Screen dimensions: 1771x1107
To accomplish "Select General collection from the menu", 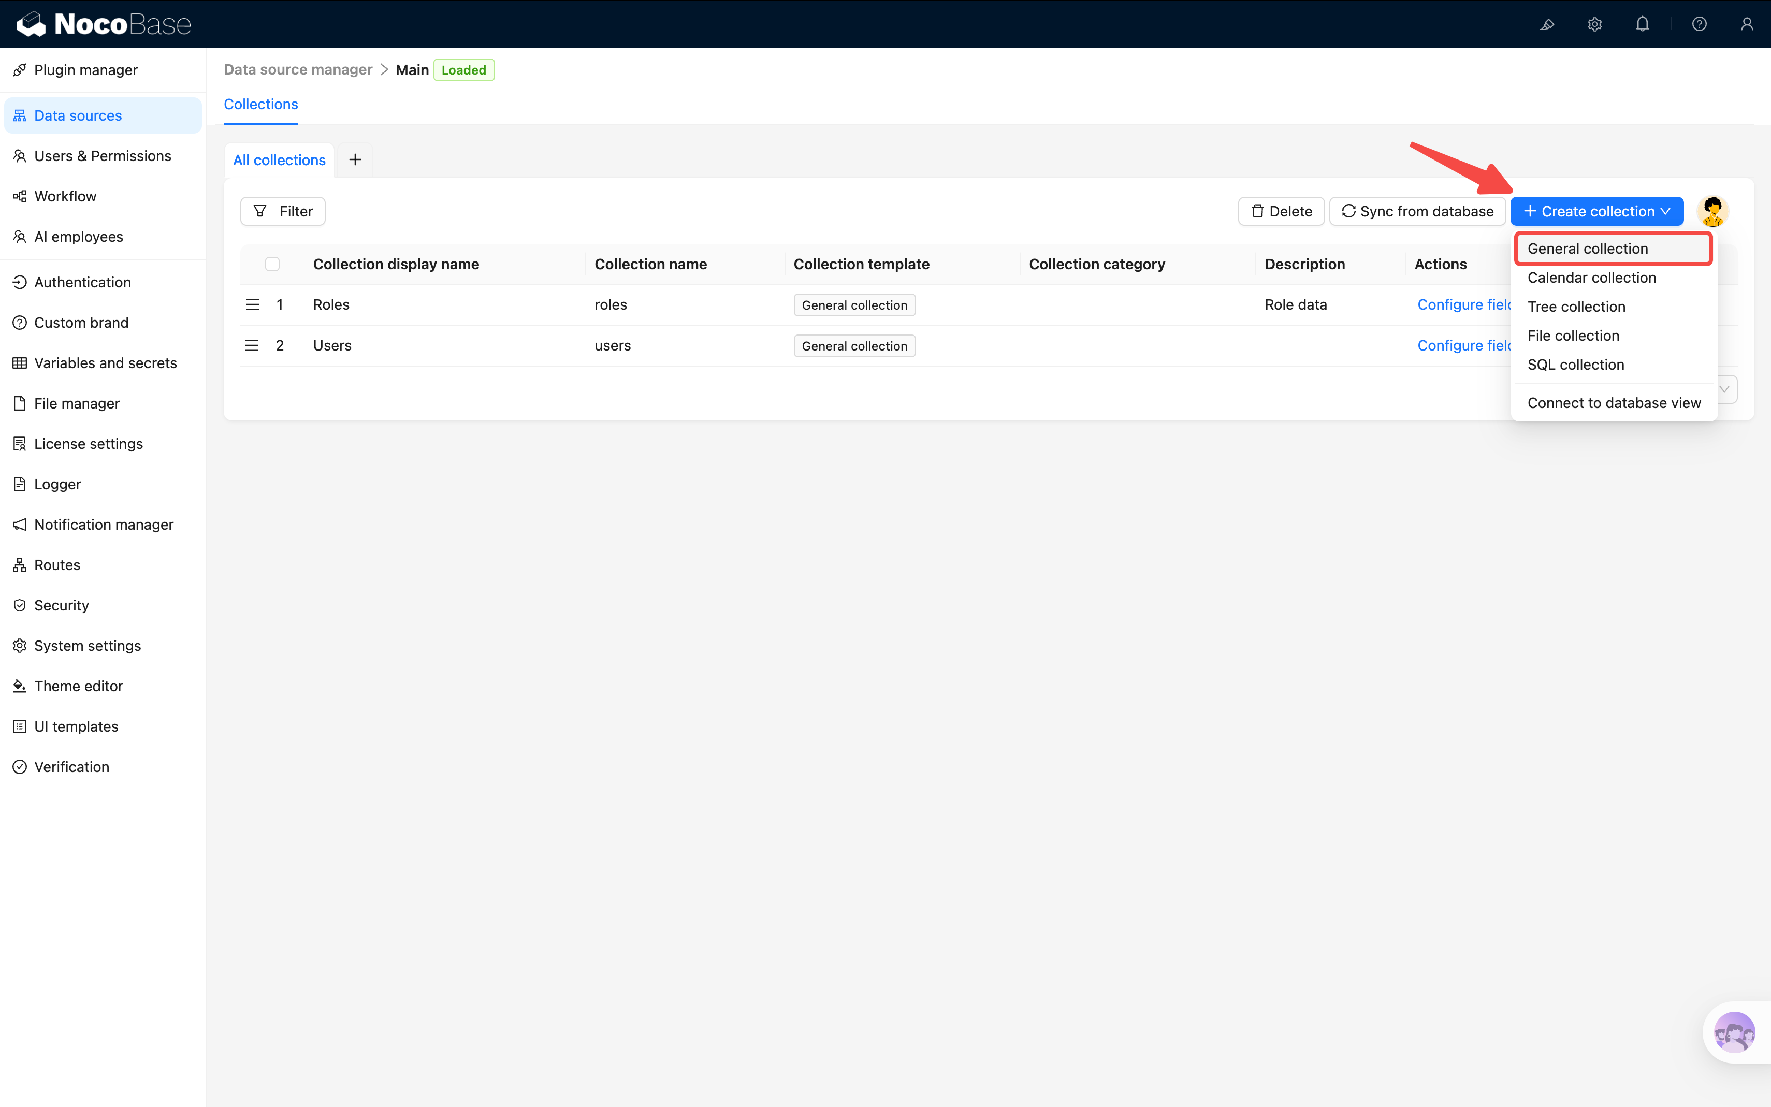I will tap(1587, 249).
